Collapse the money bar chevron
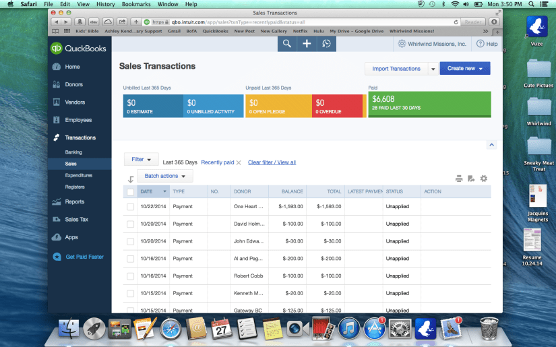This screenshot has width=556, height=347. point(491,145)
